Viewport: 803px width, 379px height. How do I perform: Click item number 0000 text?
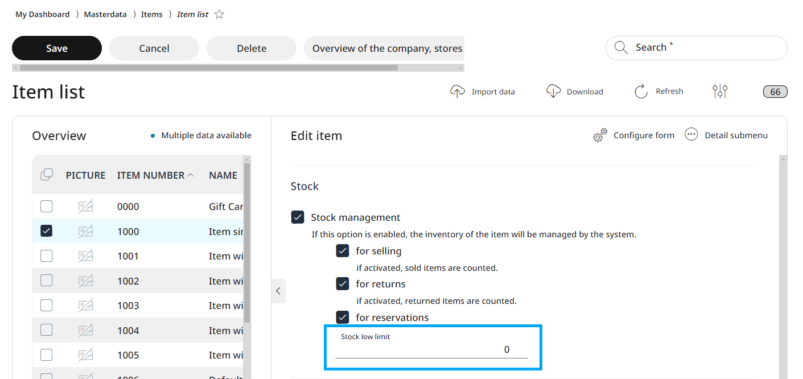click(x=128, y=207)
